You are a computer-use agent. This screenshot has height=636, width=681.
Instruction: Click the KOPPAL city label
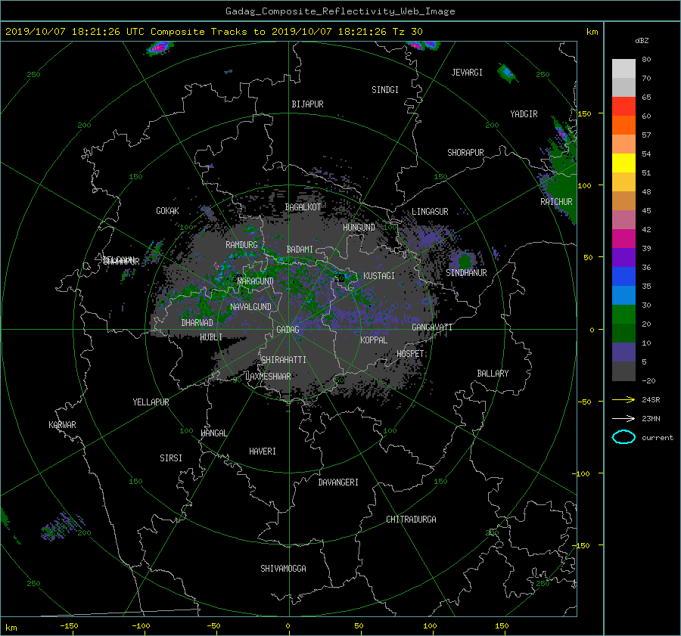coord(374,340)
